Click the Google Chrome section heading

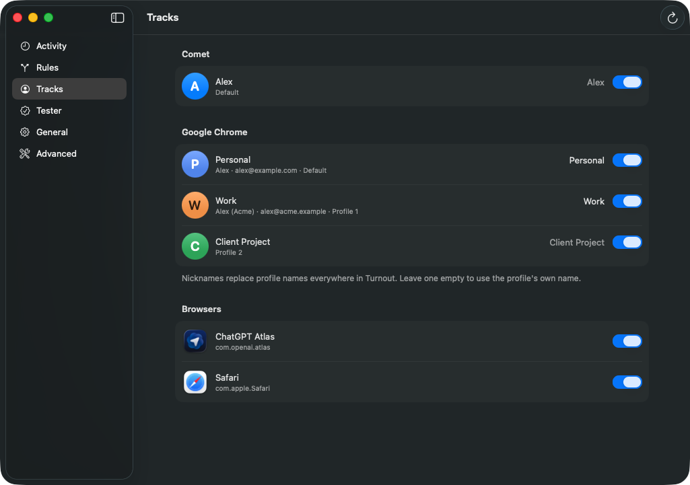pyautogui.click(x=214, y=132)
